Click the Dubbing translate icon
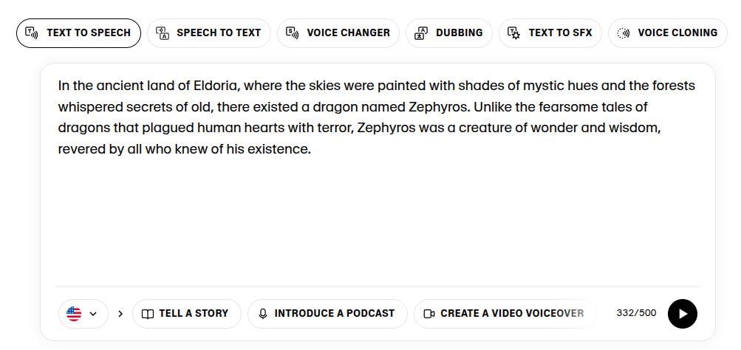This screenshot has width=741, height=350. 421,32
